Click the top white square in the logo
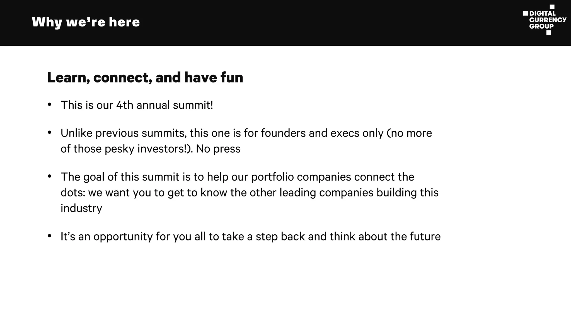The height and width of the screenshot is (321, 571). coord(552,7)
